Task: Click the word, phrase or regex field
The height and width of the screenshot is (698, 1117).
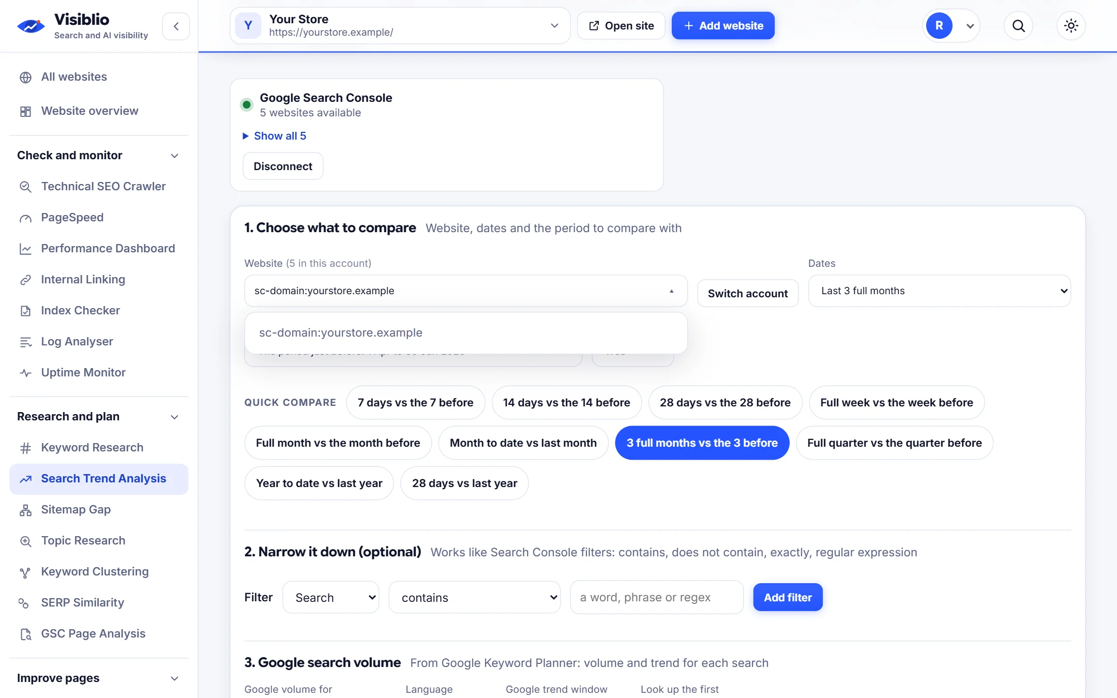Action: click(x=657, y=598)
